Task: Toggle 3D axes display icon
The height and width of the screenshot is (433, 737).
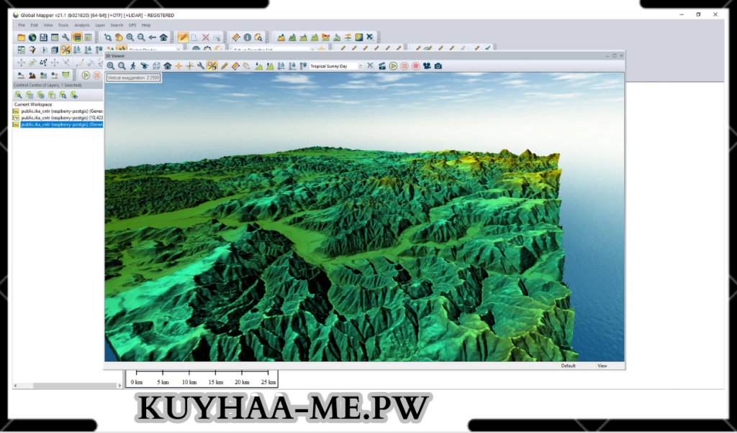Action: click(x=189, y=66)
